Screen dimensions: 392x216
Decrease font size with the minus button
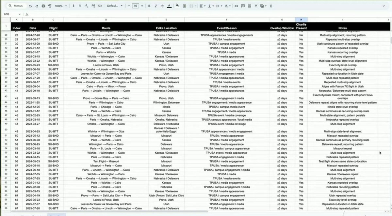coord(129,6)
